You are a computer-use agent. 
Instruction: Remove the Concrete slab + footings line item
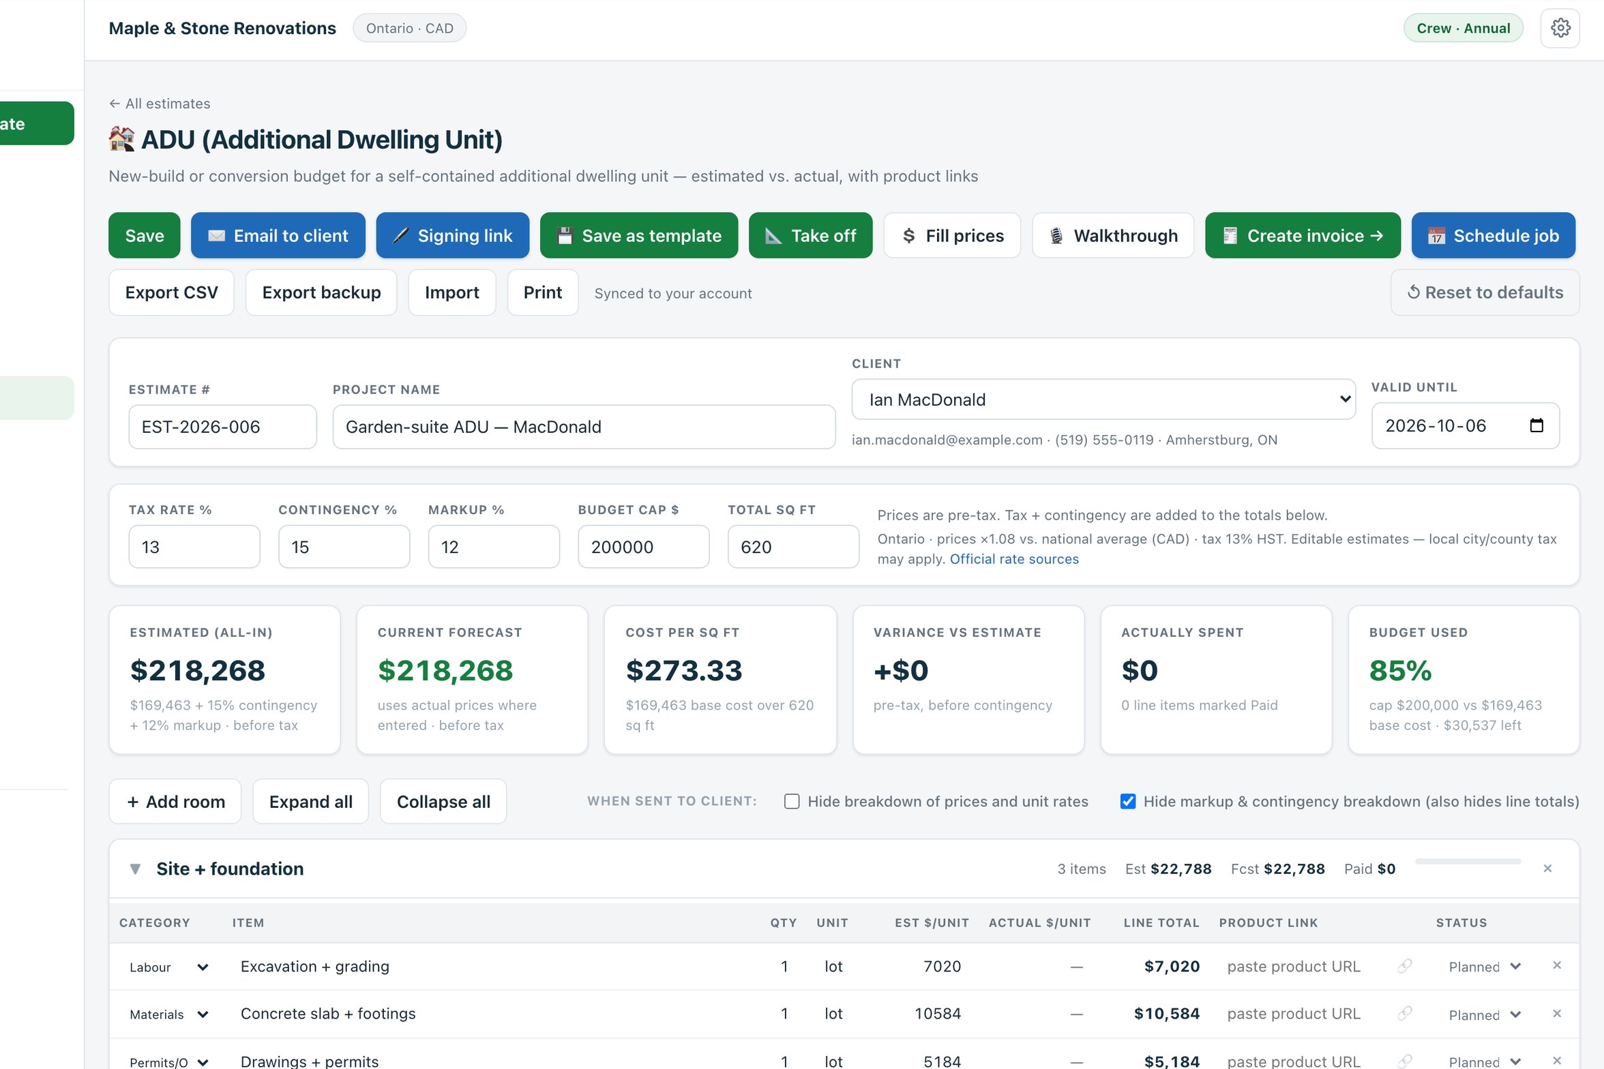[x=1557, y=1014]
